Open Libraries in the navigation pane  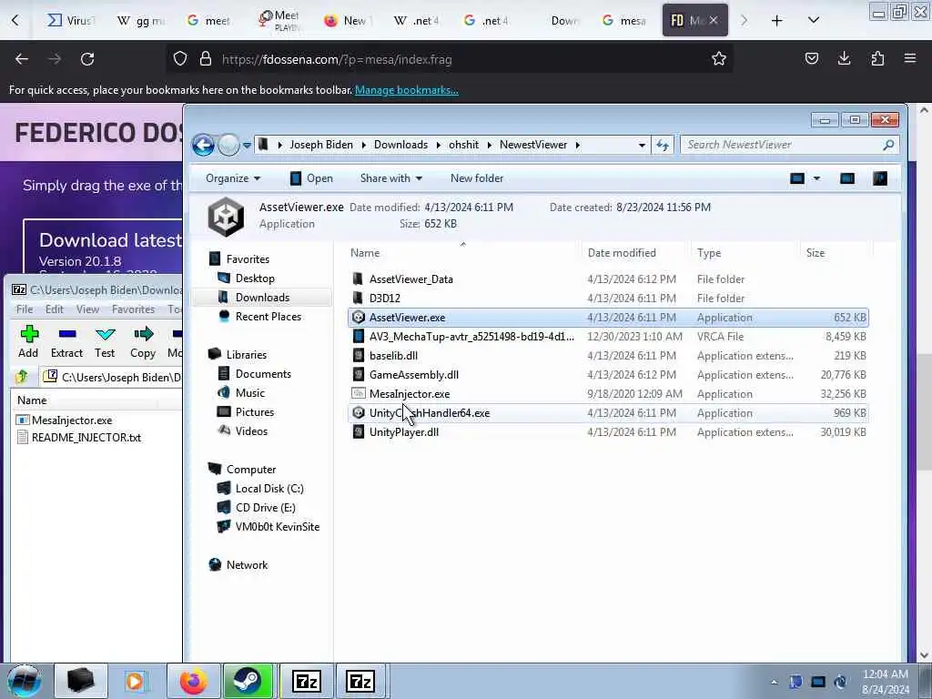click(x=246, y=355)
